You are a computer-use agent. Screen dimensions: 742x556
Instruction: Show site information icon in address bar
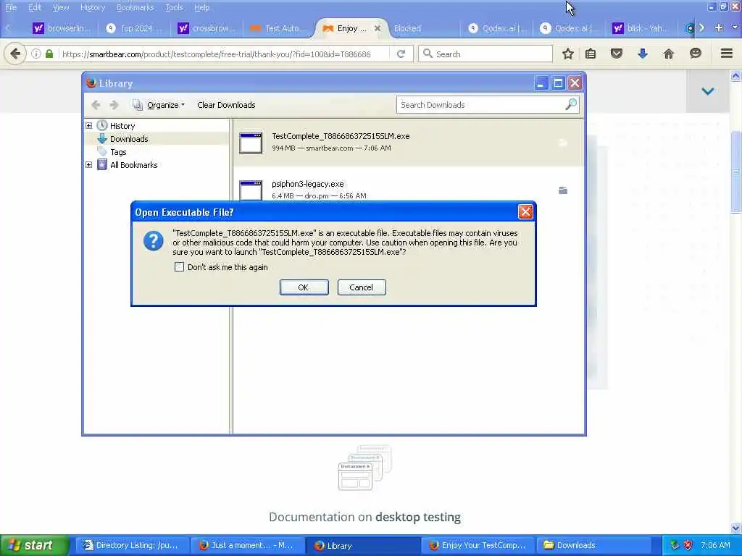pyautogui.click(x=36, y=54)
